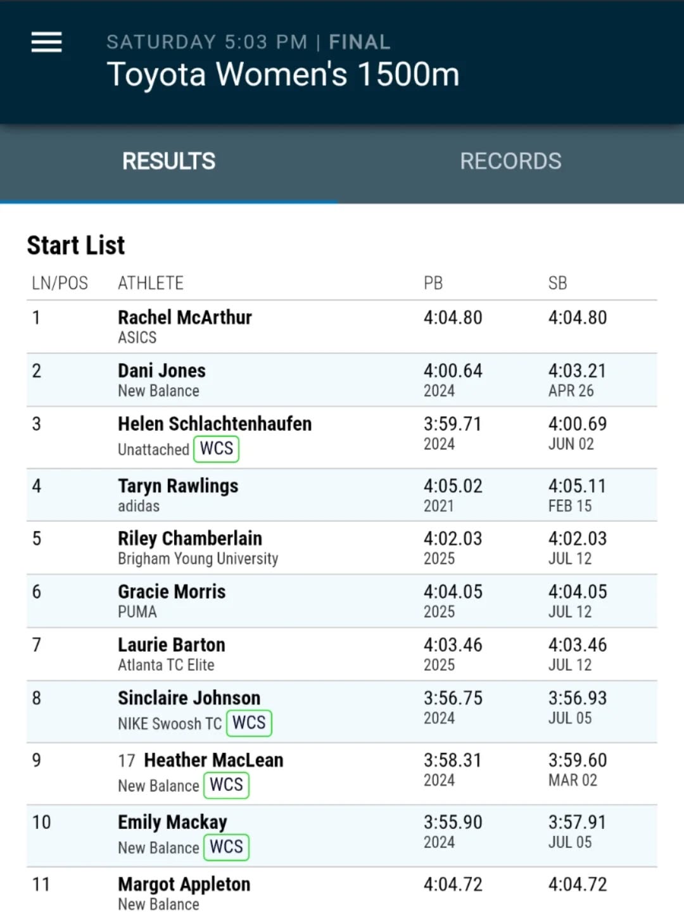The height and width of the screenshot is (912, 684).
Task: Open Rachel McArthur's athlete profile
Action: pos(184,317)
